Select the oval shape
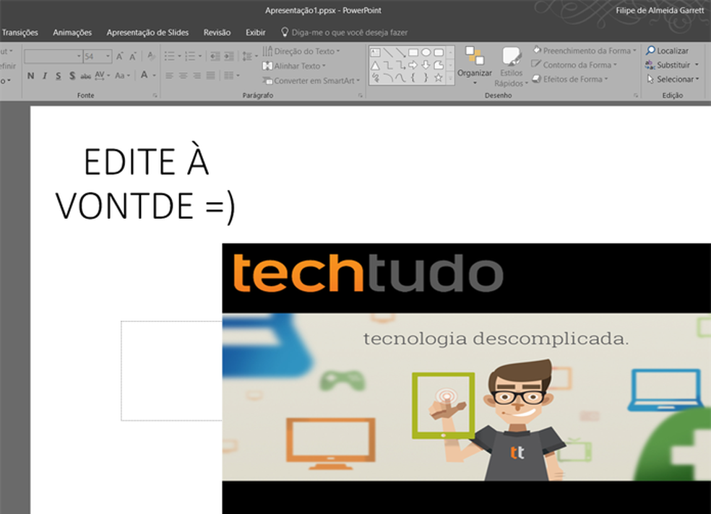The width and height of the screenshot is (711, 514). point(426,53)
